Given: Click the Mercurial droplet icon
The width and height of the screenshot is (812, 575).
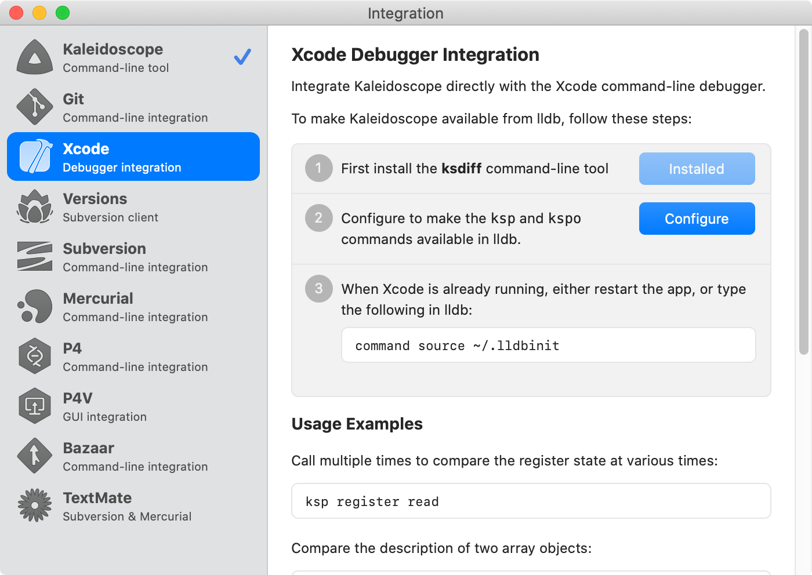Looking at the screenshot, I should [35, 307].
